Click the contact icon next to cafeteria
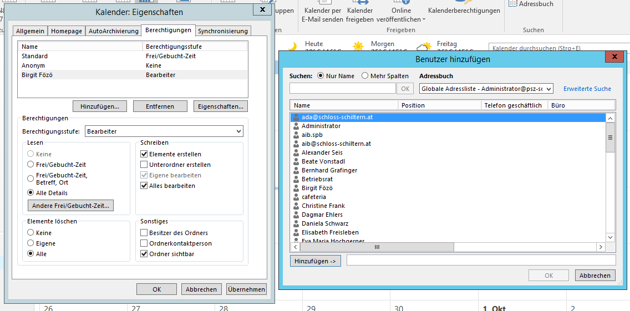 click(x=296, y=197)
